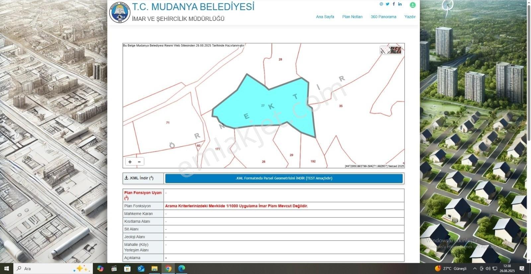Open the notification center icon

[x=522, y=268]
